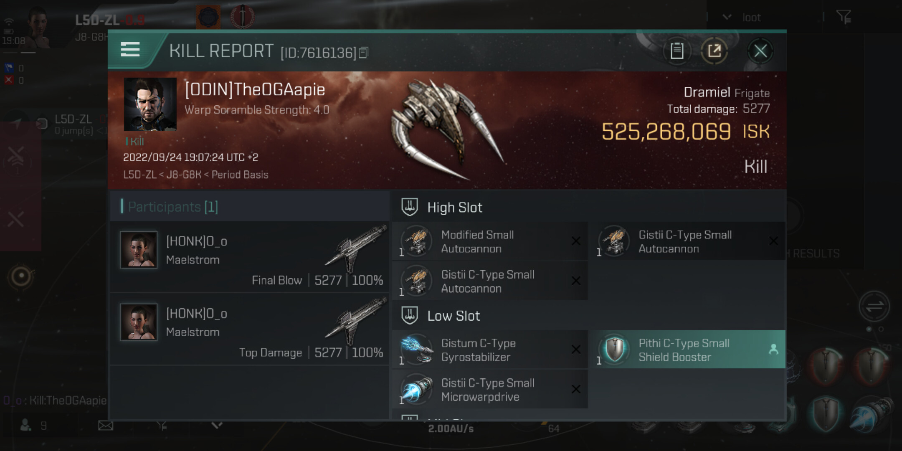This screenshot has width=902, height=451.
Task: Open Gistii C-Type Small Microwarpdrive module
Action: 490,390
